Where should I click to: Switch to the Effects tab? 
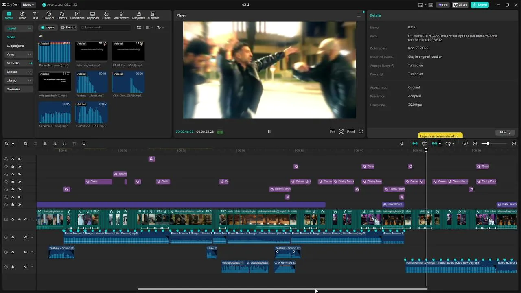pyautogui.click(x=62, y=15)
